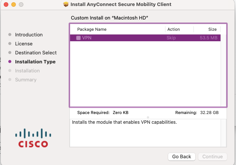
Task: Click the Cisco logo
Action: coord(33,138)
